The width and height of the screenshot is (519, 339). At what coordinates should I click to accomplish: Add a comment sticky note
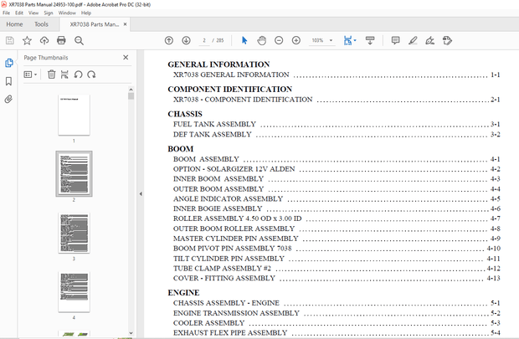(x=395, y=40)
